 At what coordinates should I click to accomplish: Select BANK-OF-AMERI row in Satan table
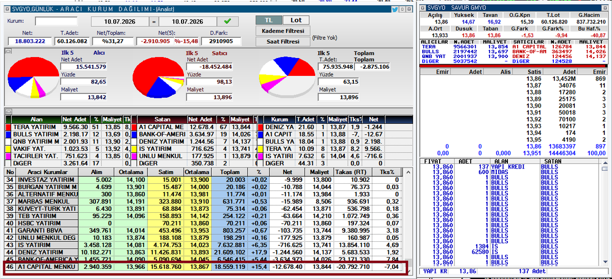click(x=194, y=134)
